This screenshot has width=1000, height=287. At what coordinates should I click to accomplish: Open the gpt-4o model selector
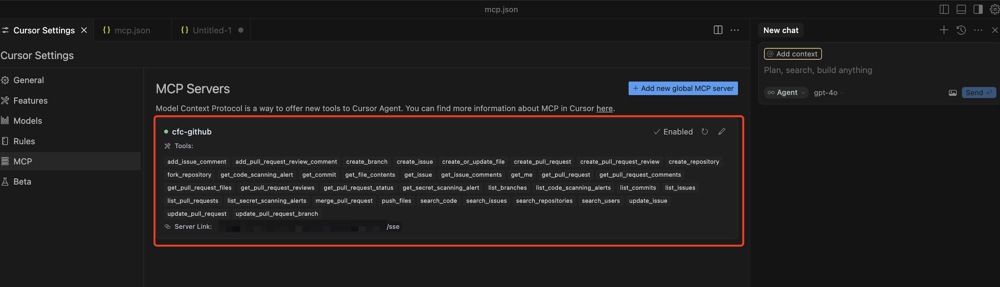[828, 93]
